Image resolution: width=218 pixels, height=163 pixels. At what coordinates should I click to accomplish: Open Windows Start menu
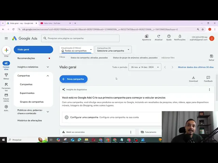coord(3,140)
